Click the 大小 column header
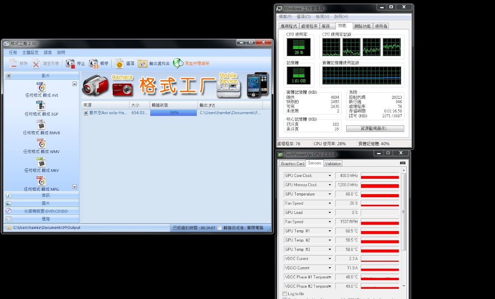 140,105
